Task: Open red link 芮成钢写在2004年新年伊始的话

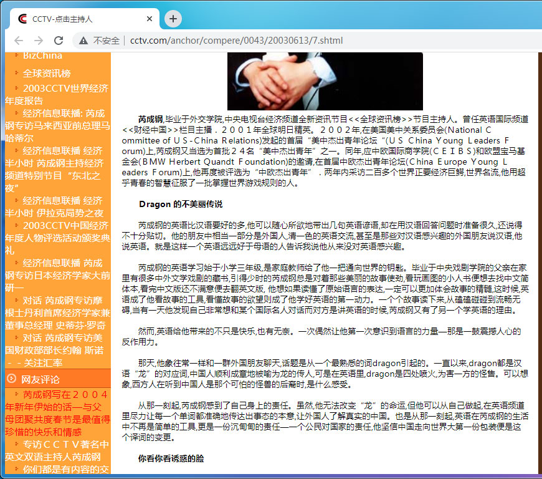Action: coord(57,413)
